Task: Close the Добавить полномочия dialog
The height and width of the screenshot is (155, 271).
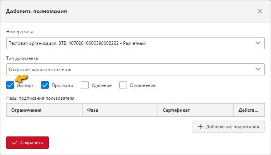Action: (260, 11)
